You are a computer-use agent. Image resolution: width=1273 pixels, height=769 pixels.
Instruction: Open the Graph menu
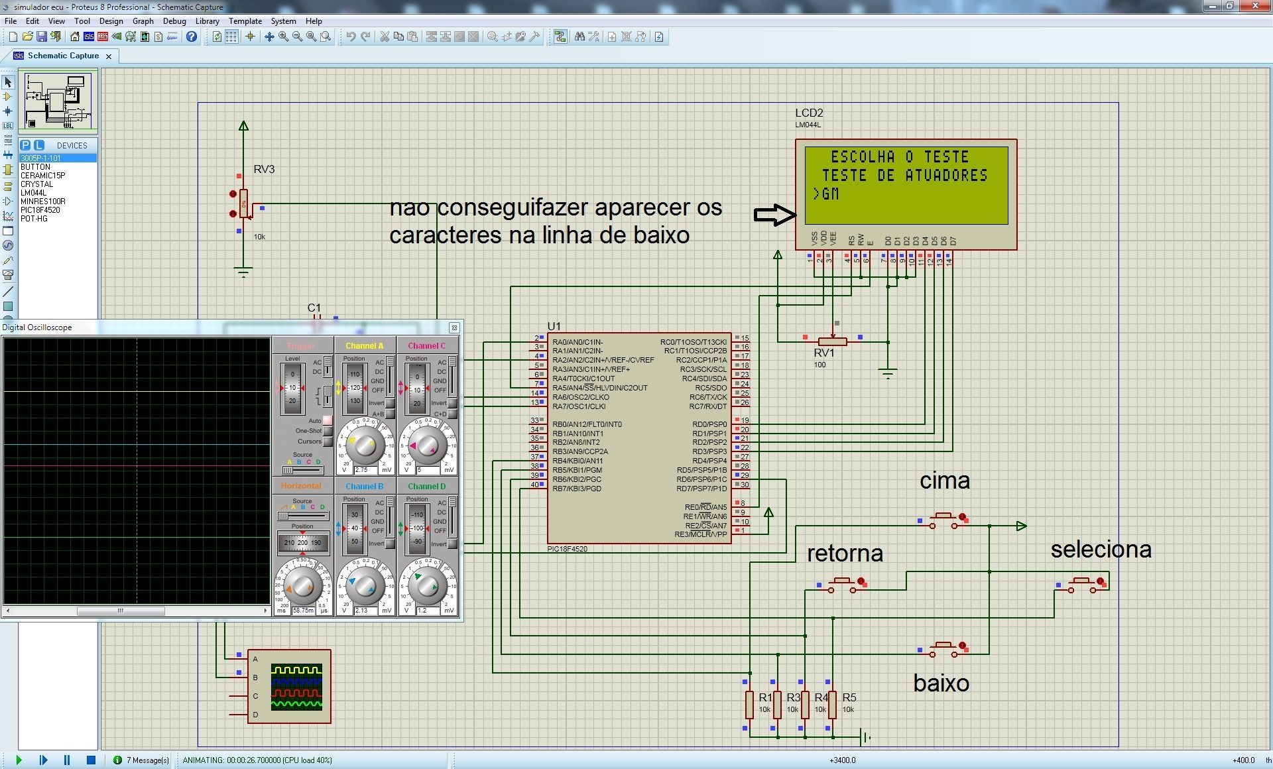(x=143, y=21)
